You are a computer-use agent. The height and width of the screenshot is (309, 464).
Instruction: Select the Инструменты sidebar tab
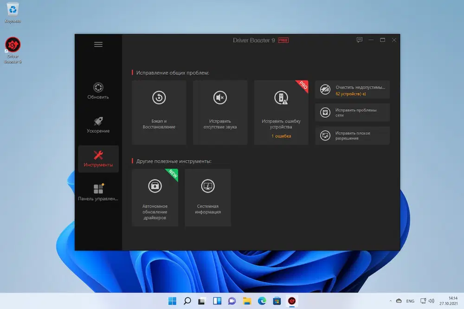(98, 159)
